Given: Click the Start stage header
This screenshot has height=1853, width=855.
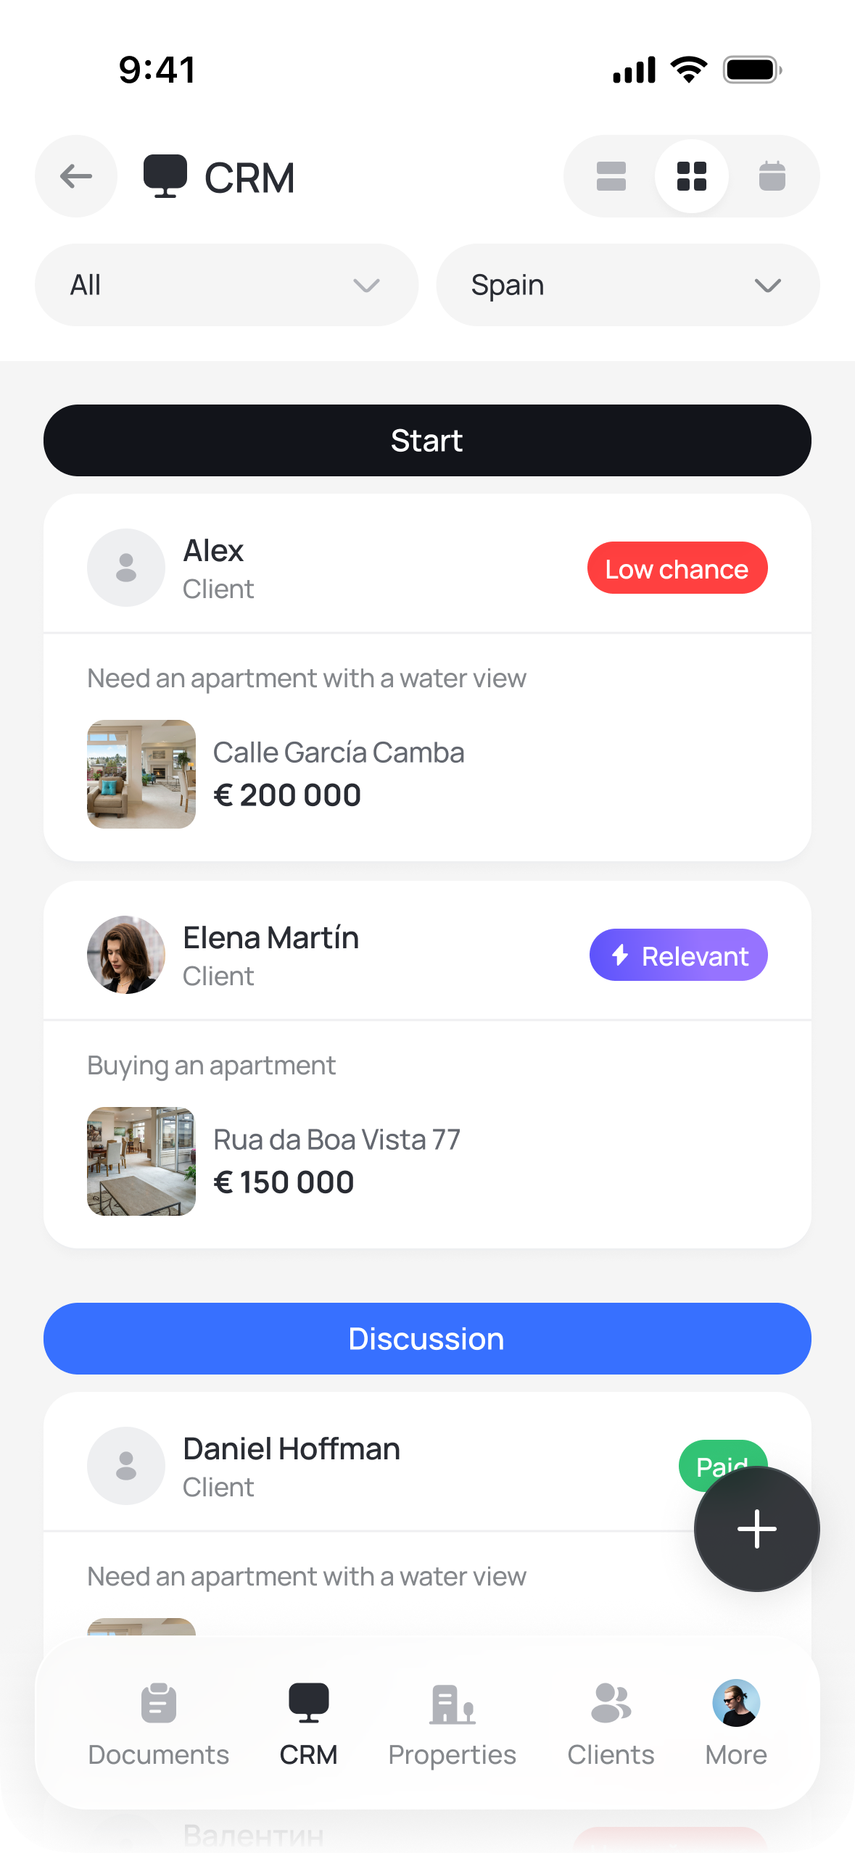Looking at the screenshot, I should (x=427, y=441).
